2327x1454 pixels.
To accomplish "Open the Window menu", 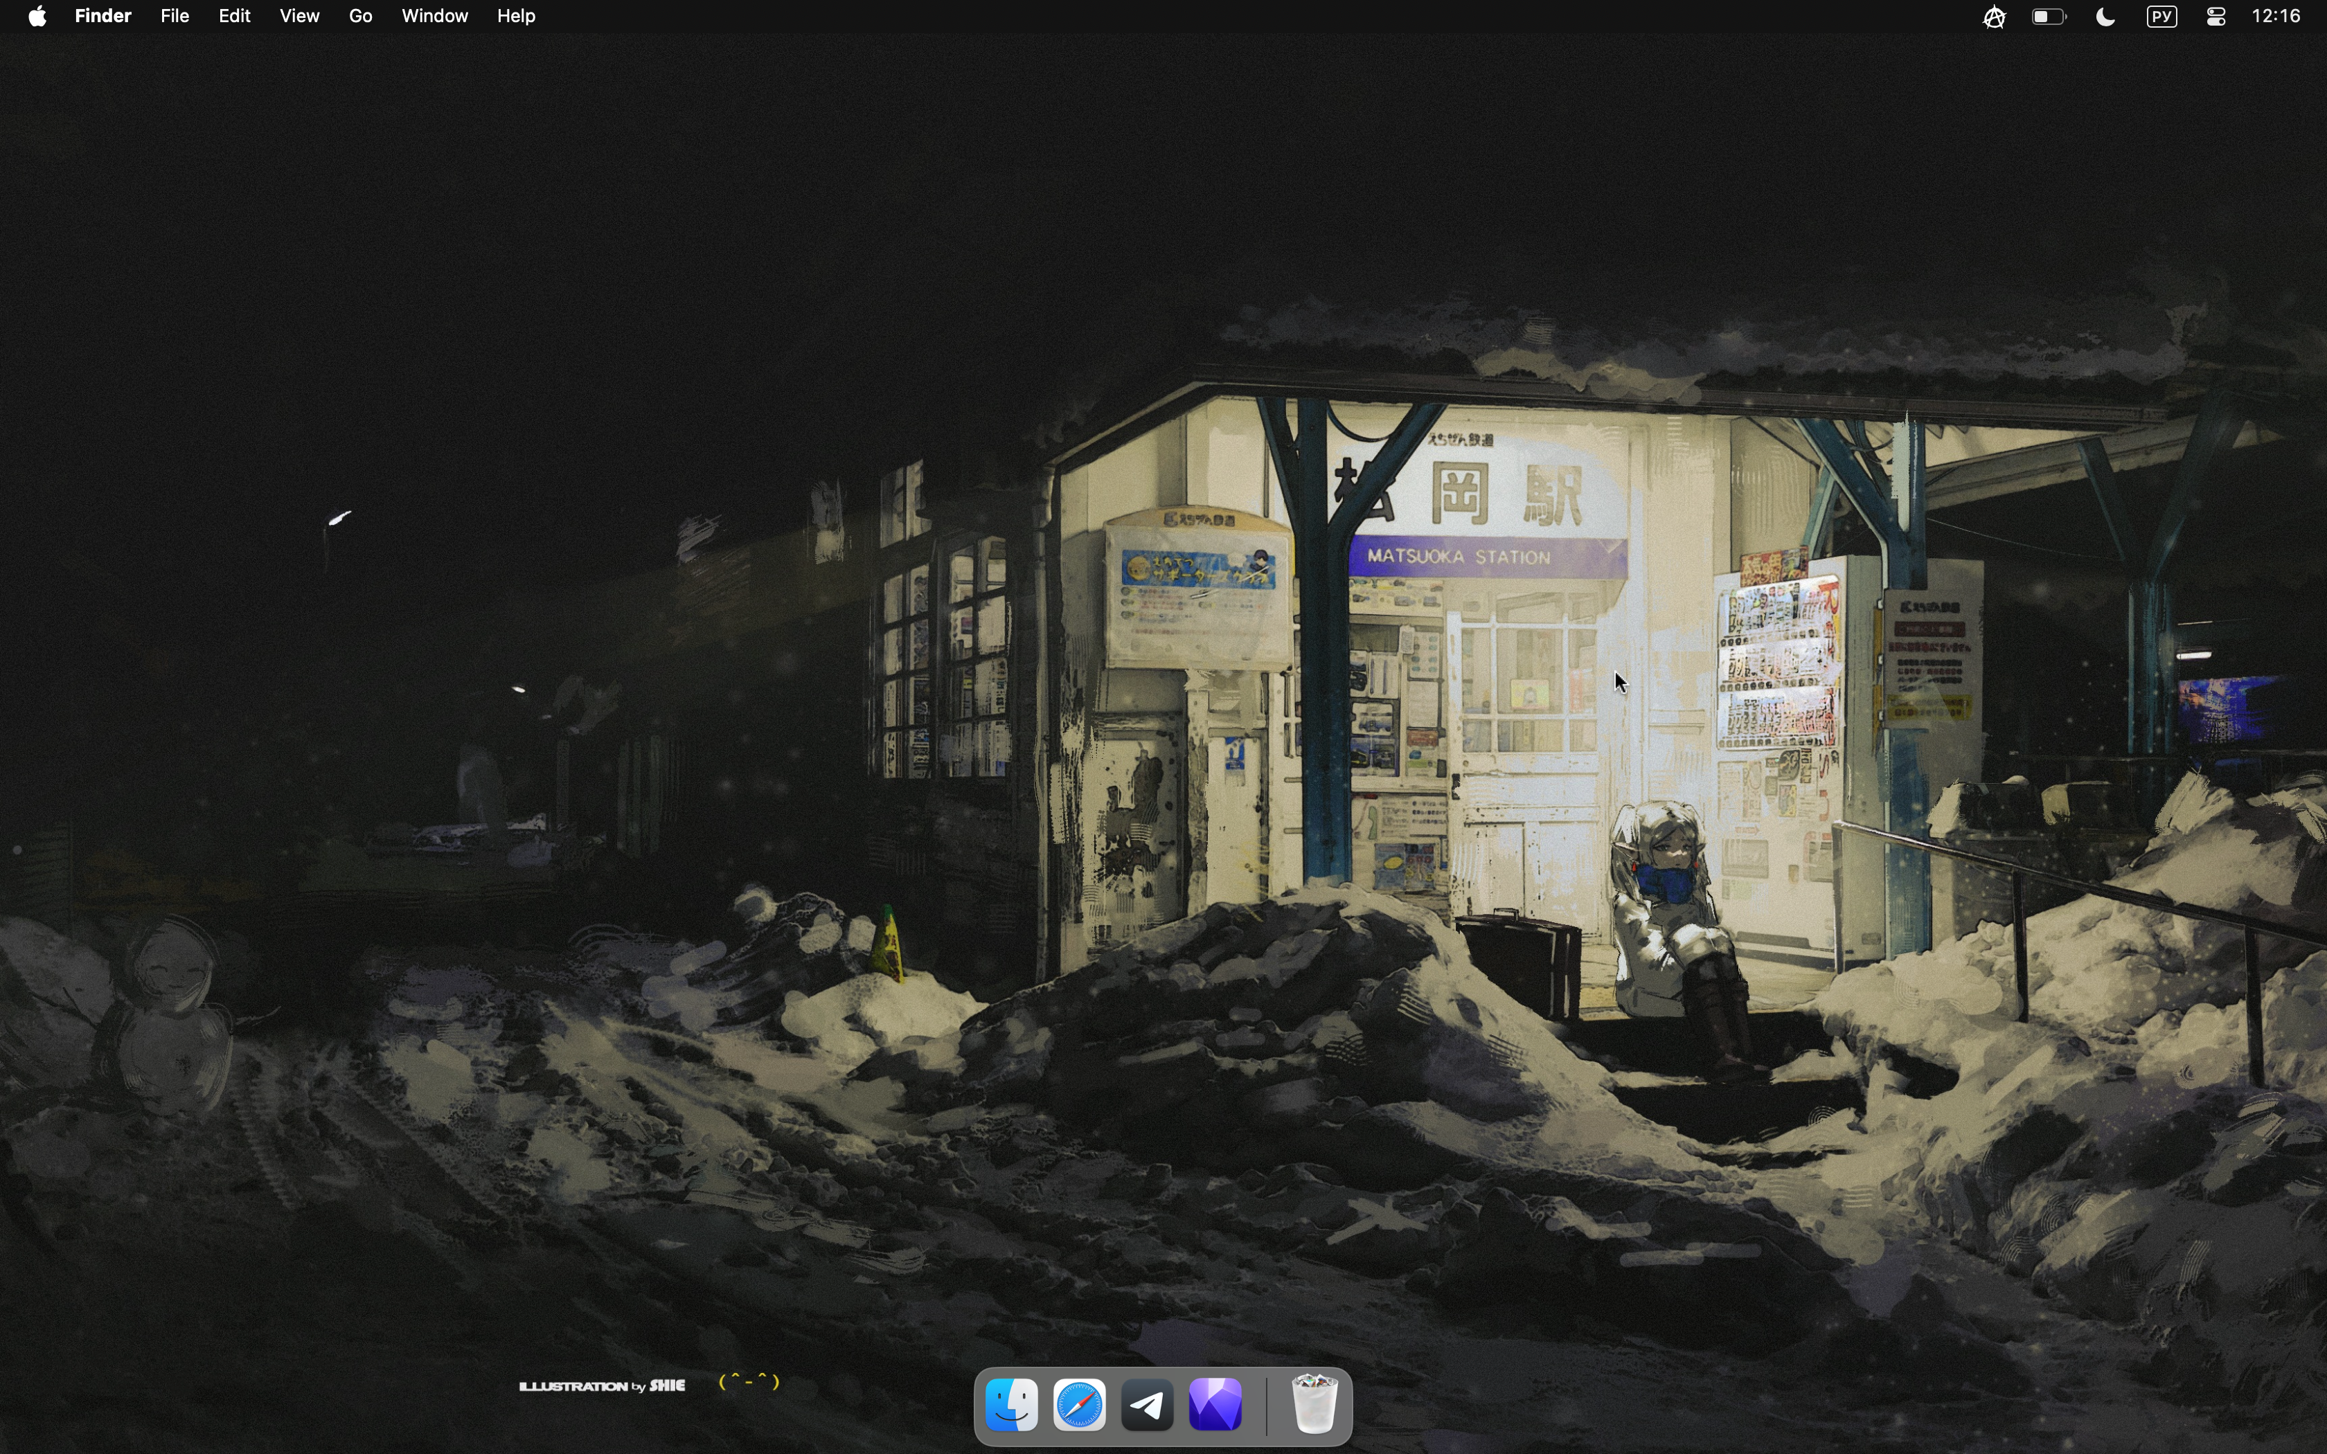I will pyautogui.click(x=435, y=17).
